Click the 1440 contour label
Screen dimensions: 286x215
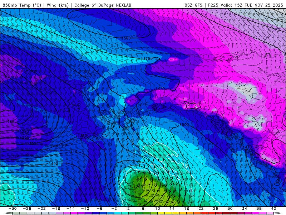[x=53, y=163]
